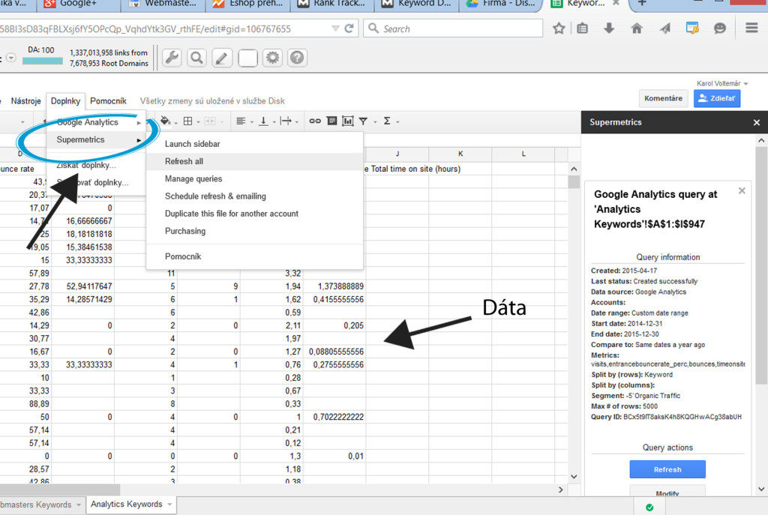
Task: Select Supermetrics in the add-ons menu
Action: click(97, 139)
